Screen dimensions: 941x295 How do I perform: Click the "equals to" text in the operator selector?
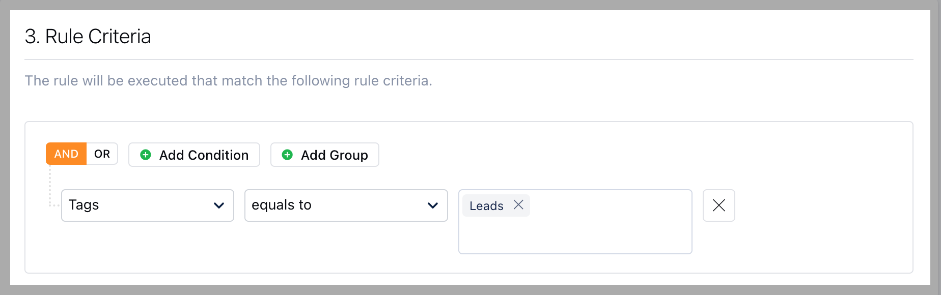(282, 205)
